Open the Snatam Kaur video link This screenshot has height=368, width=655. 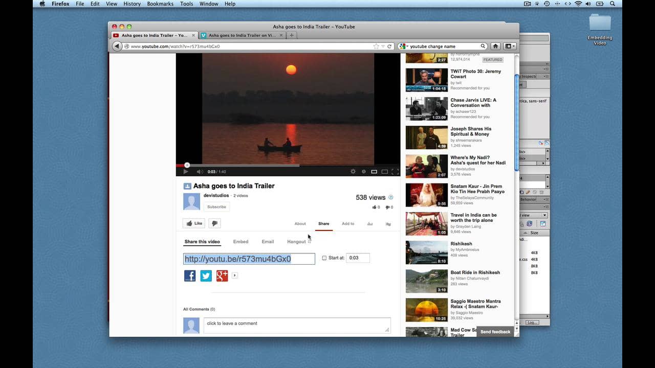pyautogui.click(x=477, y=189)
